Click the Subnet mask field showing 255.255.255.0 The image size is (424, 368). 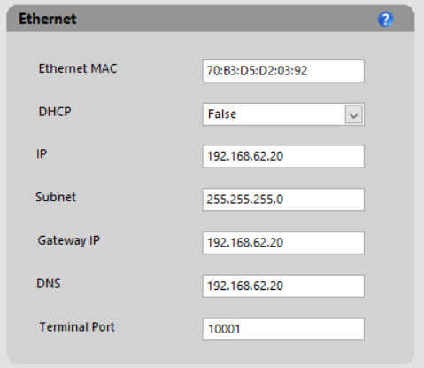click(283, 200)
